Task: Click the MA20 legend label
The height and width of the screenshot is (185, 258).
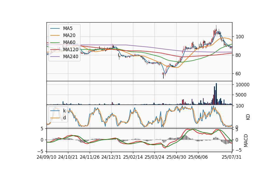Action: 69,35
